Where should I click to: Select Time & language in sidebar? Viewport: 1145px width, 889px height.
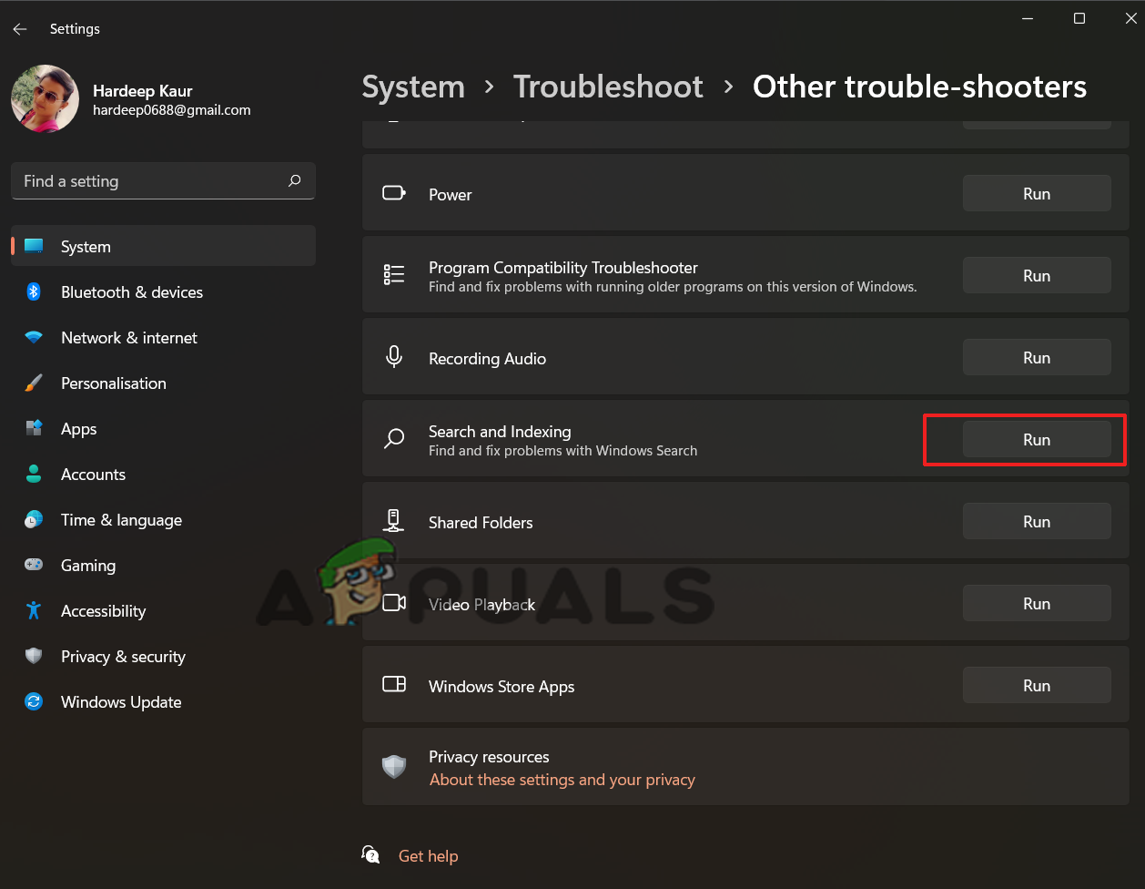coord(121,520)
